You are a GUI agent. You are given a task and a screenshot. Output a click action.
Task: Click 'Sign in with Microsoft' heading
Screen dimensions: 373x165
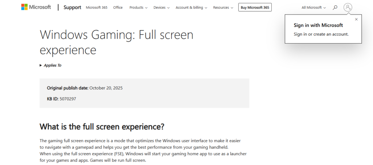[318, 25]
